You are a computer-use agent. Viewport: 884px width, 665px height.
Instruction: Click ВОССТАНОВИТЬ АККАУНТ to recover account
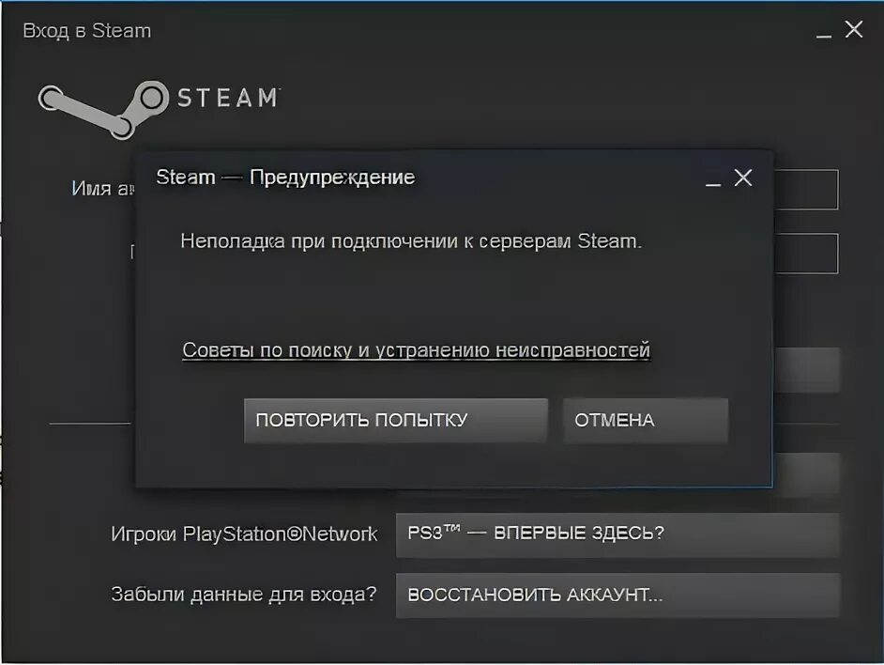[x=617, y=595]
